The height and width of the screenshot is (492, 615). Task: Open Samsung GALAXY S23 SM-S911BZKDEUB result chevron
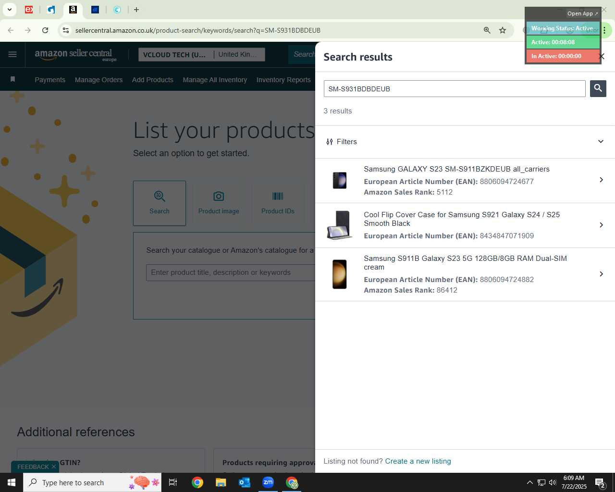(x=601, y=180)
